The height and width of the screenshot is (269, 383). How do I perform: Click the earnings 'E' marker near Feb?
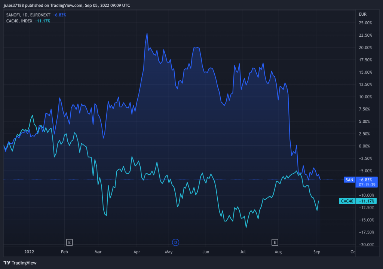69,242
